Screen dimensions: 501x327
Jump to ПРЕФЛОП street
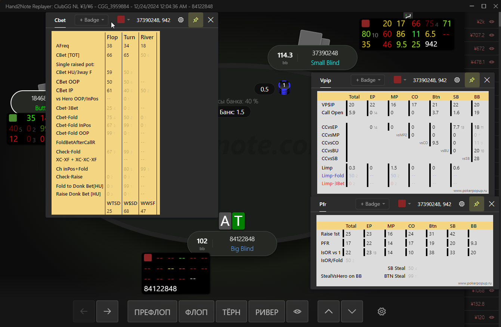tap(152, 311)
